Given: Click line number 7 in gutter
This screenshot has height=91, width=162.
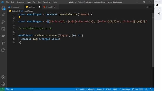Looking at the screenshot, I should (14, 35).
